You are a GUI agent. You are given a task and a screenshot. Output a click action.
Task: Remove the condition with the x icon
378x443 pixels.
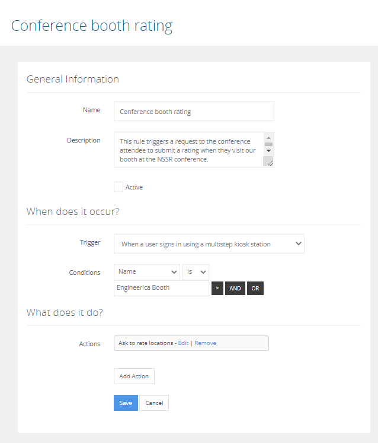217,288
